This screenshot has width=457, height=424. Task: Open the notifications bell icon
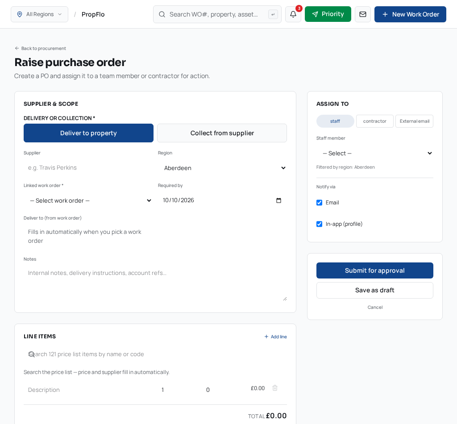(x=293, y=14)
